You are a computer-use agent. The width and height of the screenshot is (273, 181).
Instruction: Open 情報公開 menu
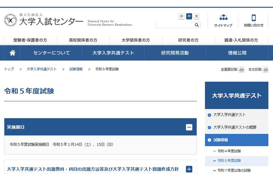click(x=237, y=53)
